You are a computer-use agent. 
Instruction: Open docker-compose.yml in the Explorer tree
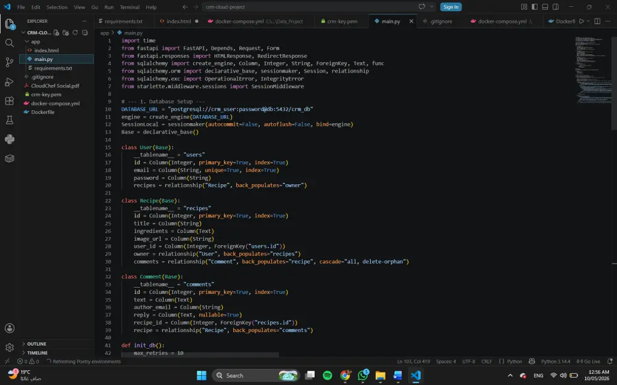coord(55,103)
